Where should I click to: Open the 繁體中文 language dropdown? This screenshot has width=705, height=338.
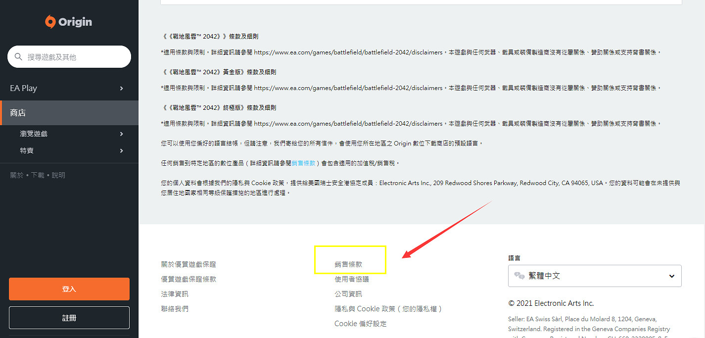(x=594, y=276)
